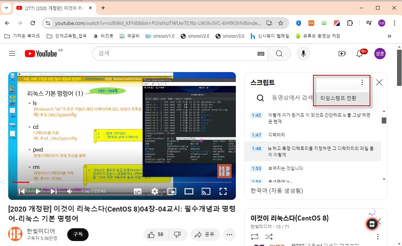Open a new browser tab
The height and width of the screenshot is (246, 402).
pyautogui.click(x=103, y=8)
